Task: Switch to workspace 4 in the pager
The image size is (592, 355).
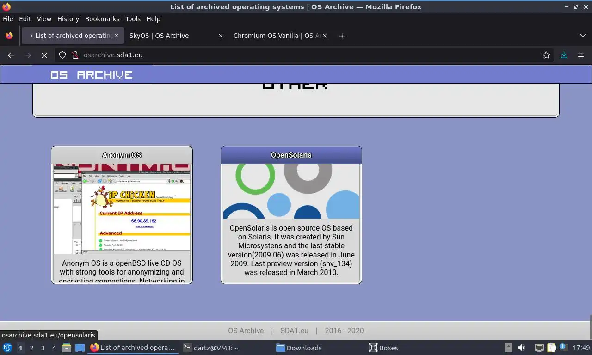Action: [54, 348]
